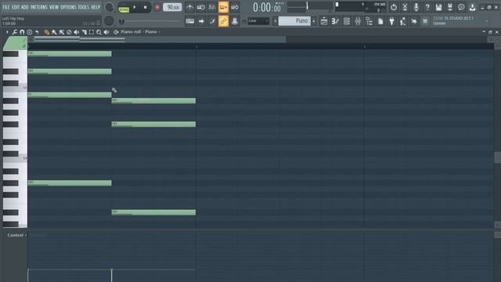The width and height of the screenshot is (501, 282).
Task: Open the EDIT menu
Action: [x=16, y=7]
